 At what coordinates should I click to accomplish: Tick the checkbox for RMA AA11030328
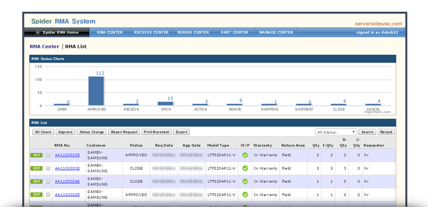[48, 168]
